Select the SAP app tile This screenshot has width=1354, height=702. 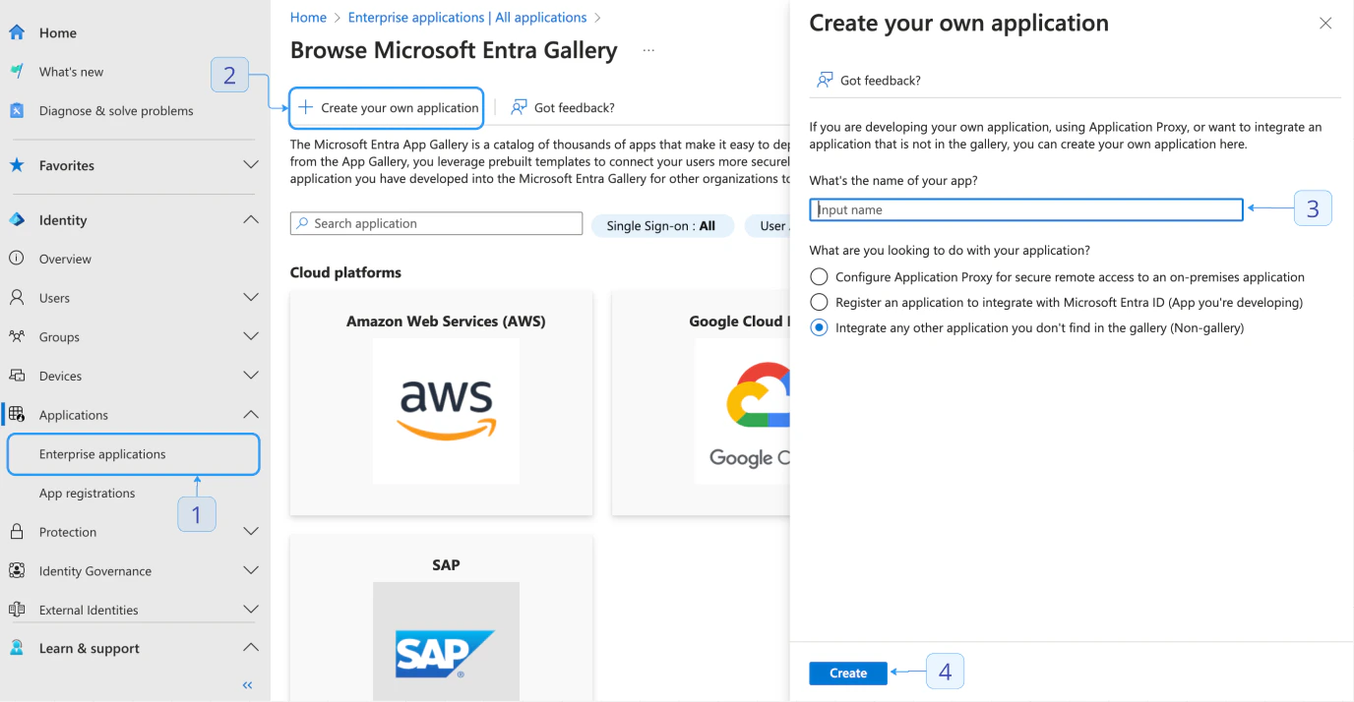[442, 618]
